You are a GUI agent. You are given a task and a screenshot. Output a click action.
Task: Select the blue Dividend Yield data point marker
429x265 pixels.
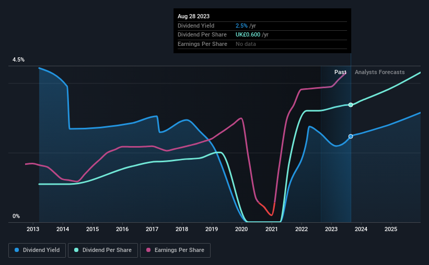tap(351, 136)
